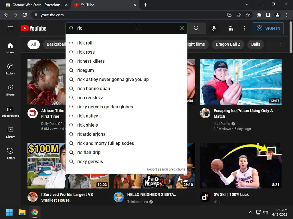The image size is (293, 219).
Task: Open volume control in system tray
Action: [x=265, y=212]
